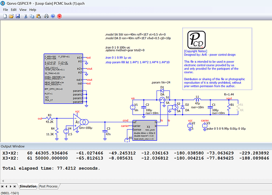Image resolution: width=272 pixels, height=195 pixels.
Task: Click the Open folder icon
Action: point(11,16)
